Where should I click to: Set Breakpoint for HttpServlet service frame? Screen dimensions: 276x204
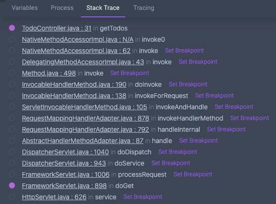pyautogui.click(x=143, y=197)
